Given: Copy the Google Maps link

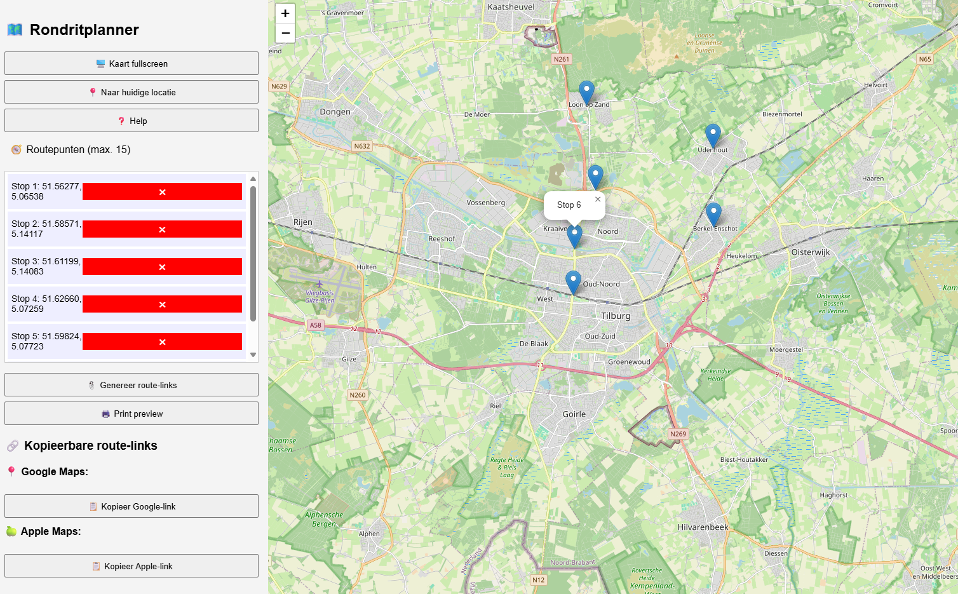Looking at the screenshot, I should point(132,506).
